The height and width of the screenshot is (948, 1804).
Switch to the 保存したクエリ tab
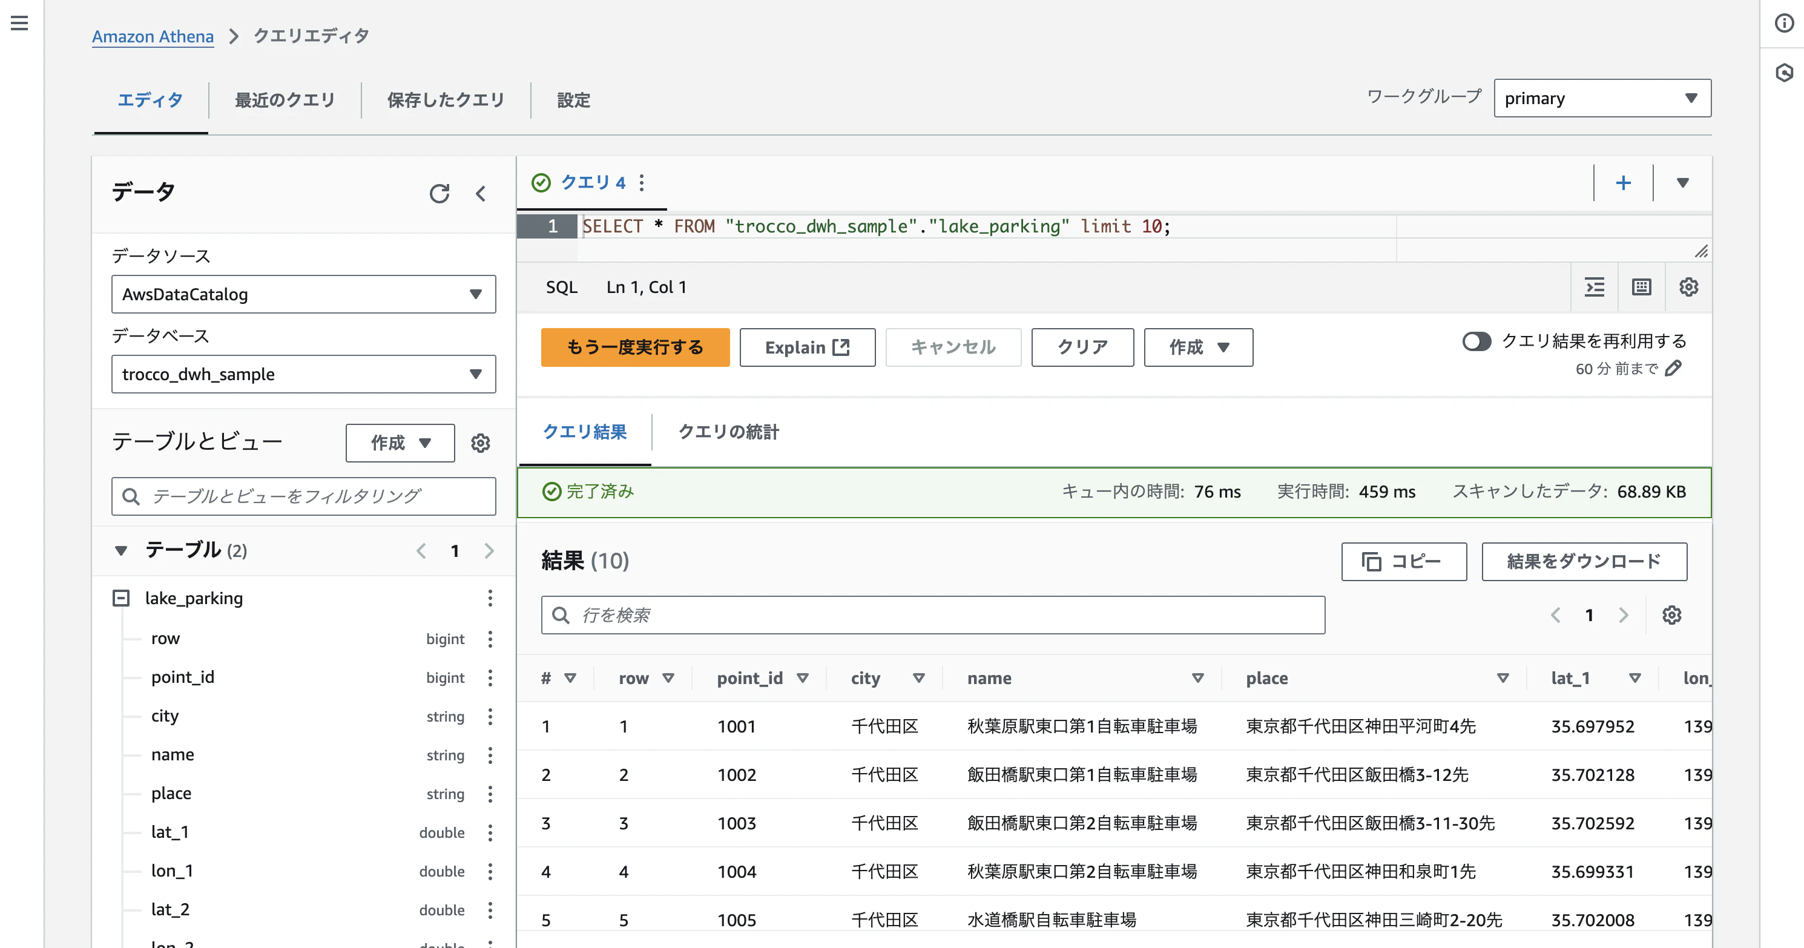446,100
